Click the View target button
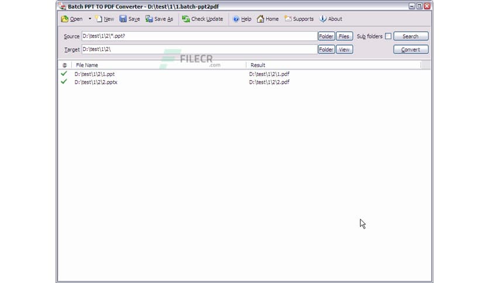 point(345,50)
